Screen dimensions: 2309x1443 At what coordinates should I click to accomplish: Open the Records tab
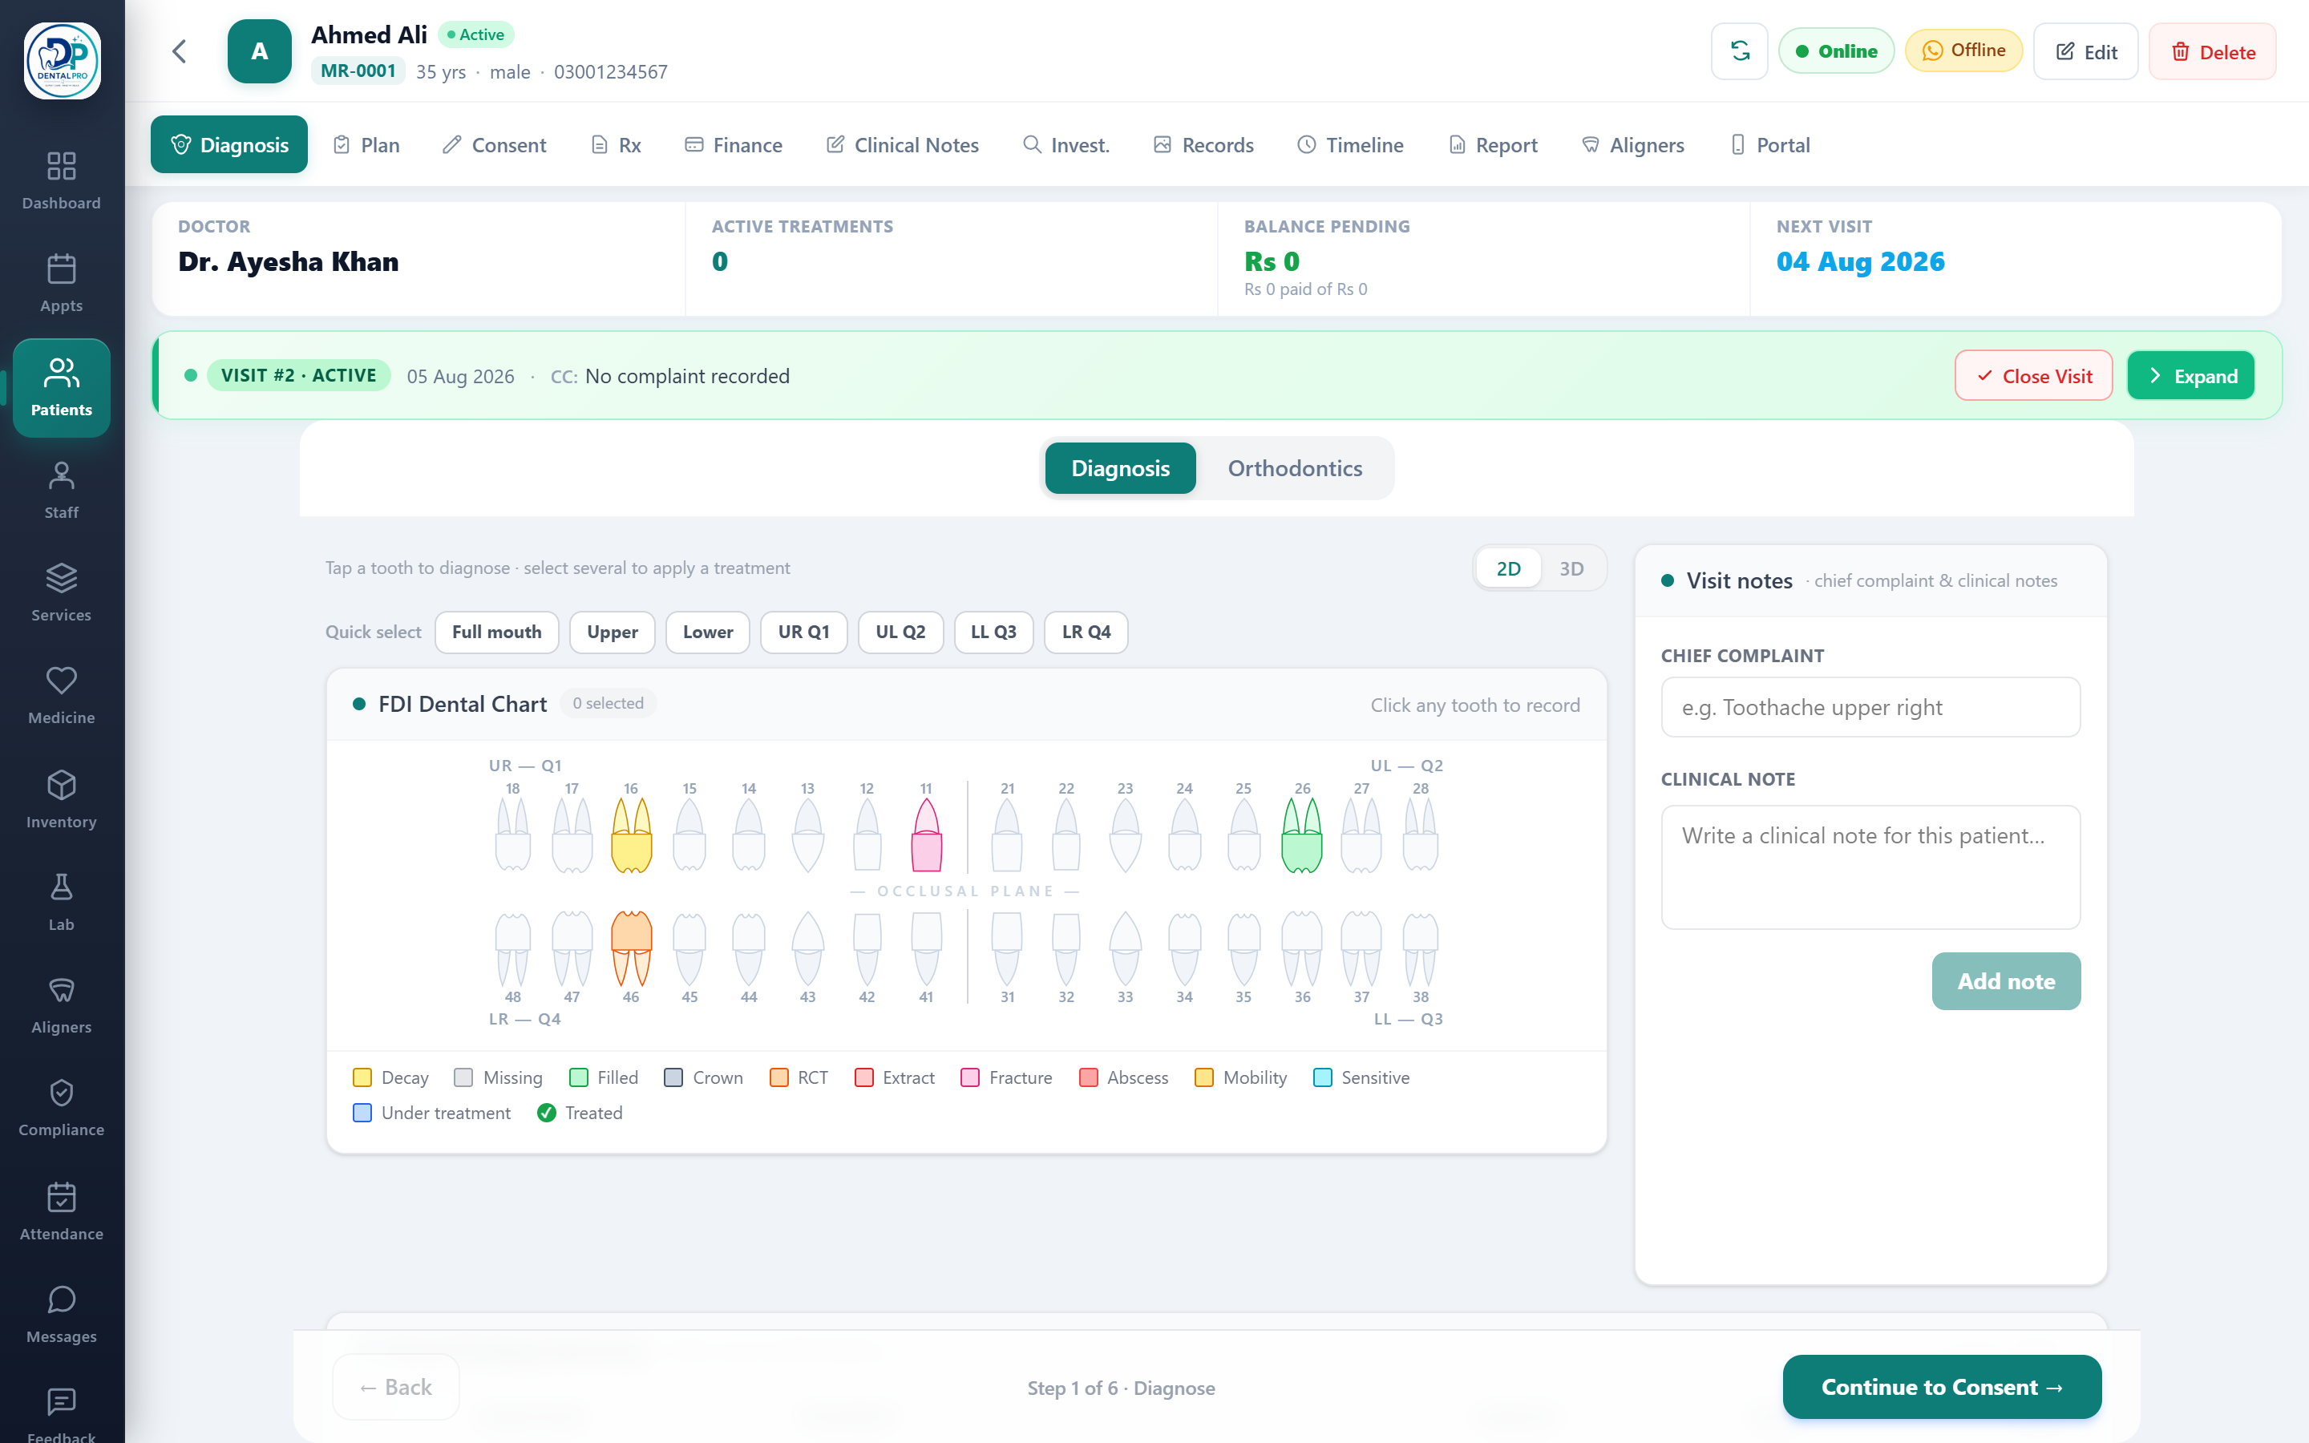coord(1203,144)
